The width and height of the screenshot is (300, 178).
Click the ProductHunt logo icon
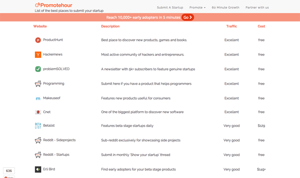(x=38, y=40)
